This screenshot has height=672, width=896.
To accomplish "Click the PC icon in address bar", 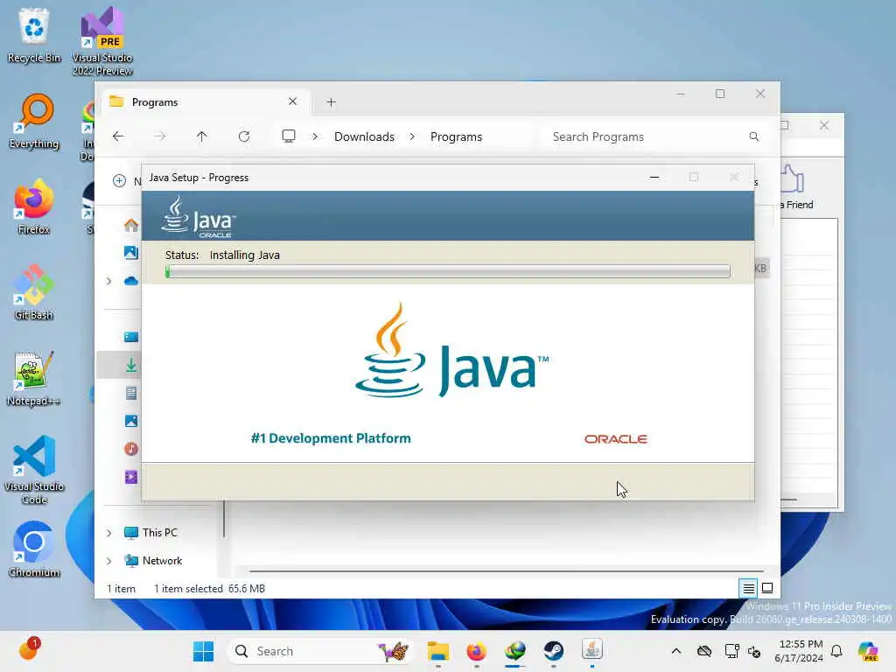I will 289,136.
